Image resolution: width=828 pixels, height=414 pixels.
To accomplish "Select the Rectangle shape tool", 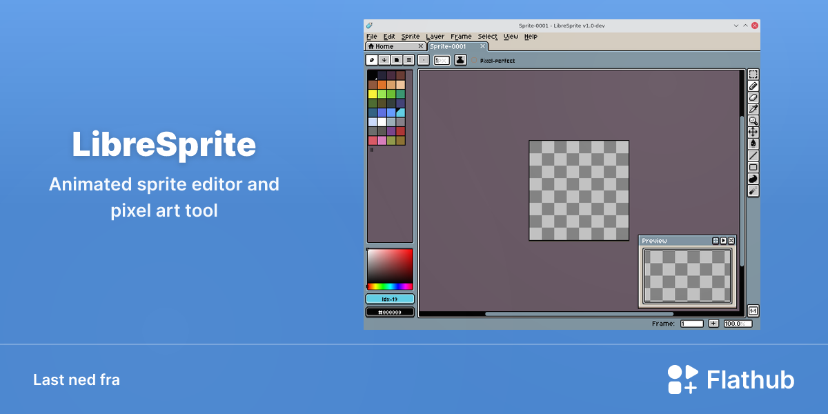I will click(753, 167).
